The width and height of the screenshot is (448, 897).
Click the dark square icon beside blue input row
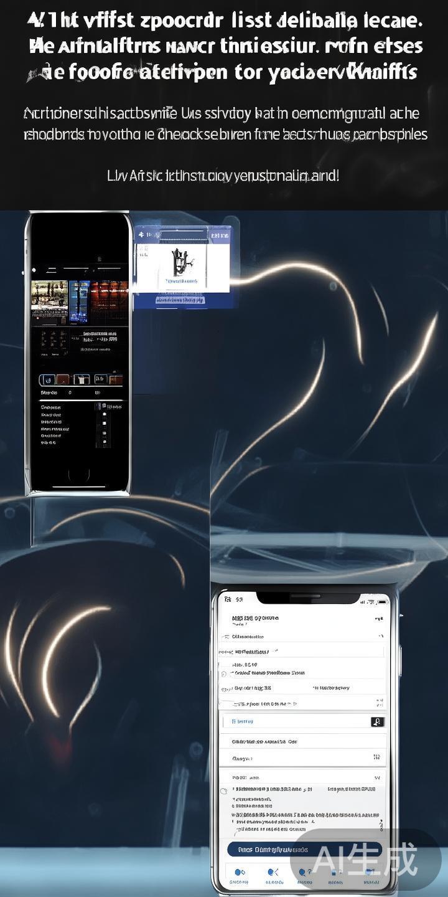coord(377,721)
